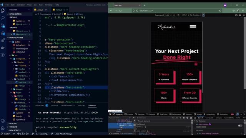Open the Network devtools tab
Screen dimensions: 246x138
[151, 114]
